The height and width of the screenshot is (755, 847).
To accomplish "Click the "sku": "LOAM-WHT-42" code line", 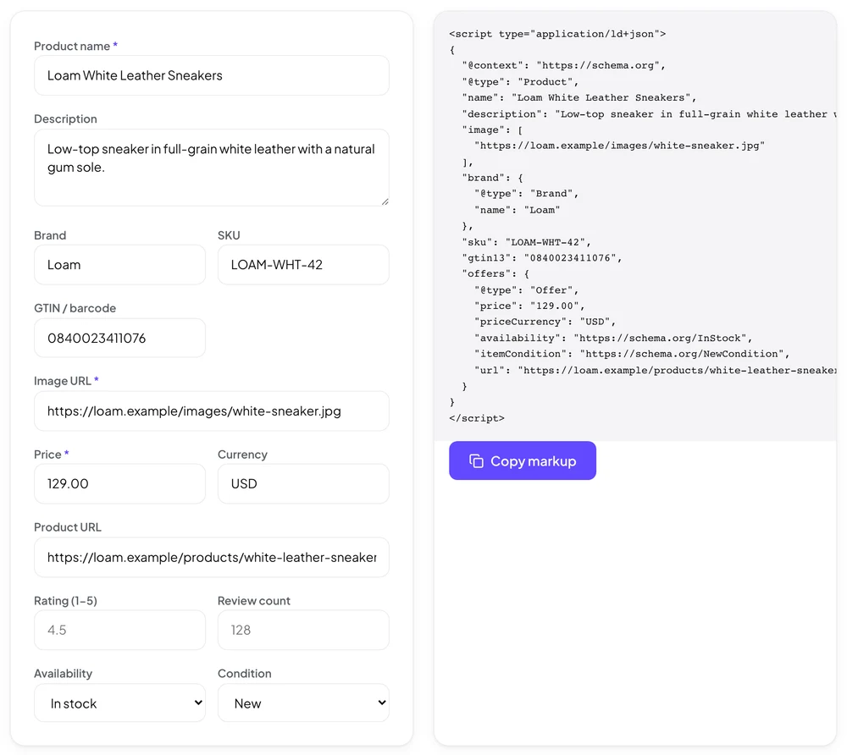I will (x=526, y=242).
